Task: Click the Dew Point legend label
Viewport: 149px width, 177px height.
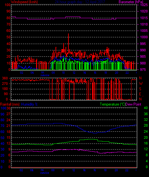Action: [133, 104]
